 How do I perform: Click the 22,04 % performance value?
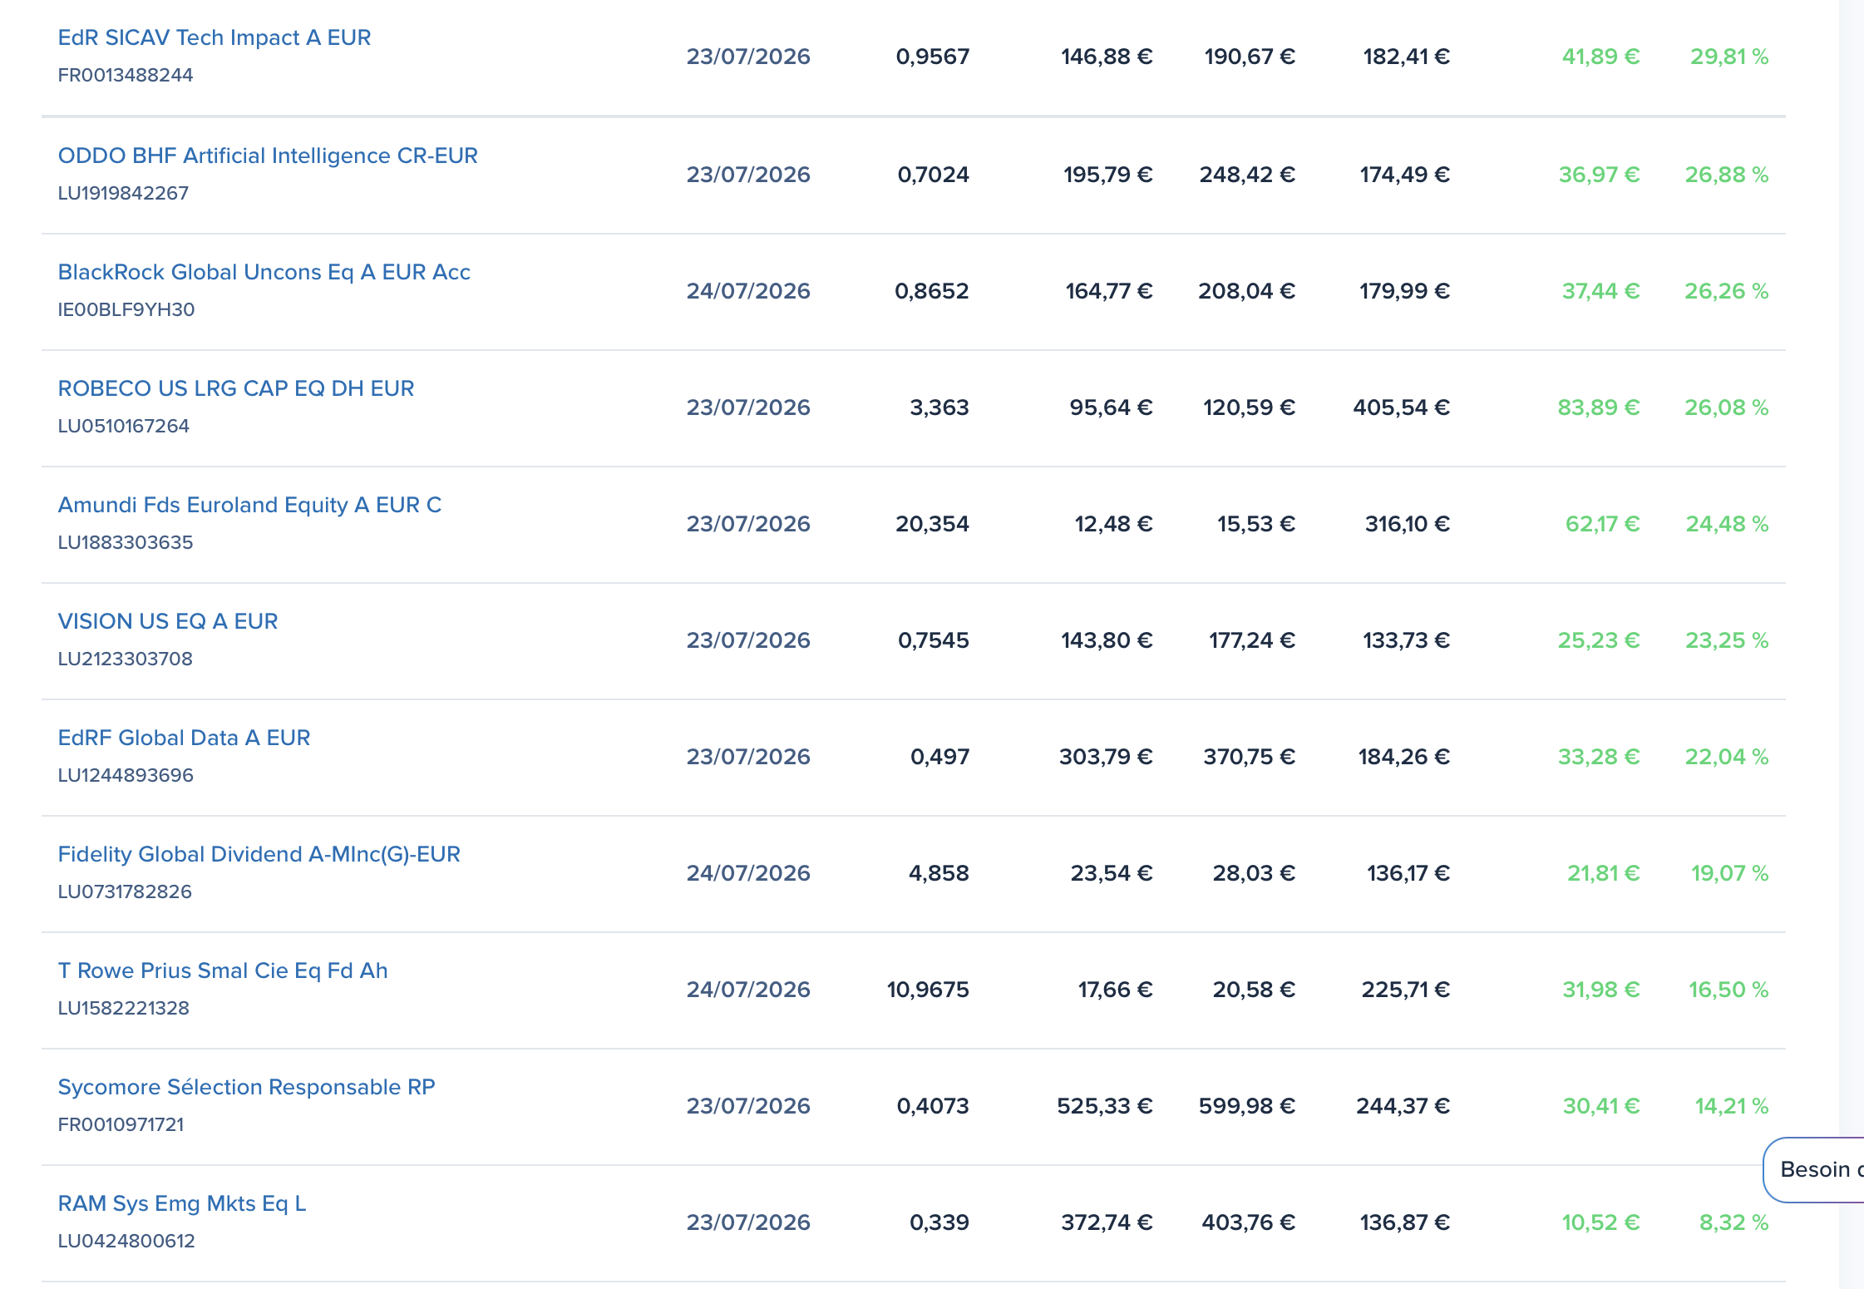(1727, 757)
